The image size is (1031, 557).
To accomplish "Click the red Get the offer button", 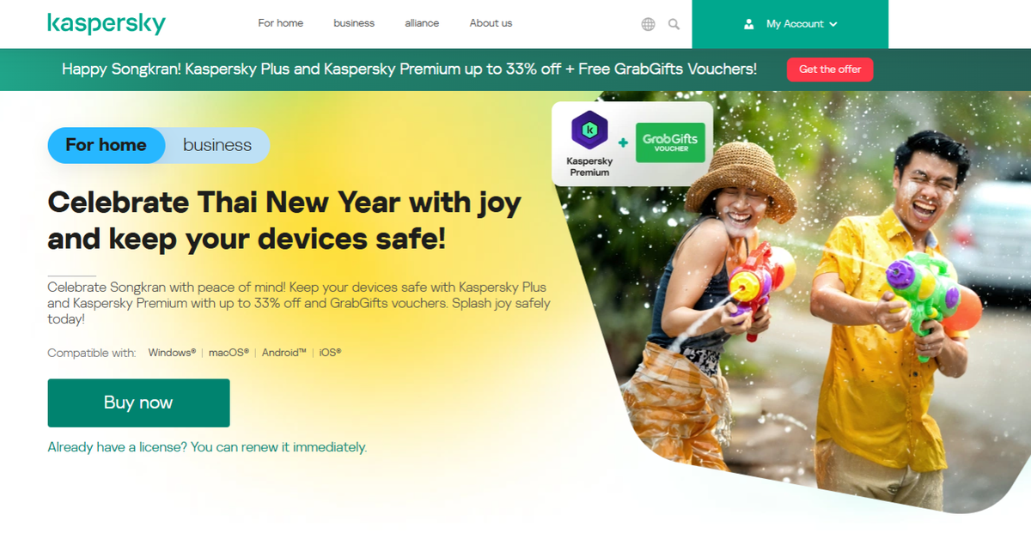I will (830, 70).
